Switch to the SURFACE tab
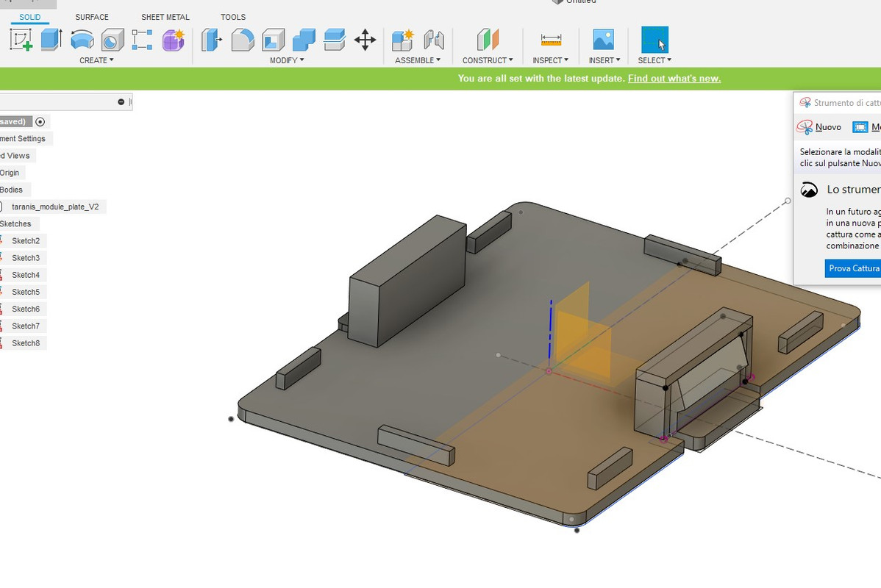 [x=92, y=18]
